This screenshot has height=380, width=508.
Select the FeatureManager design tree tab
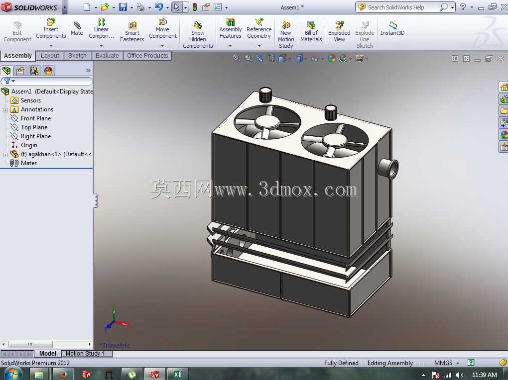6,71
